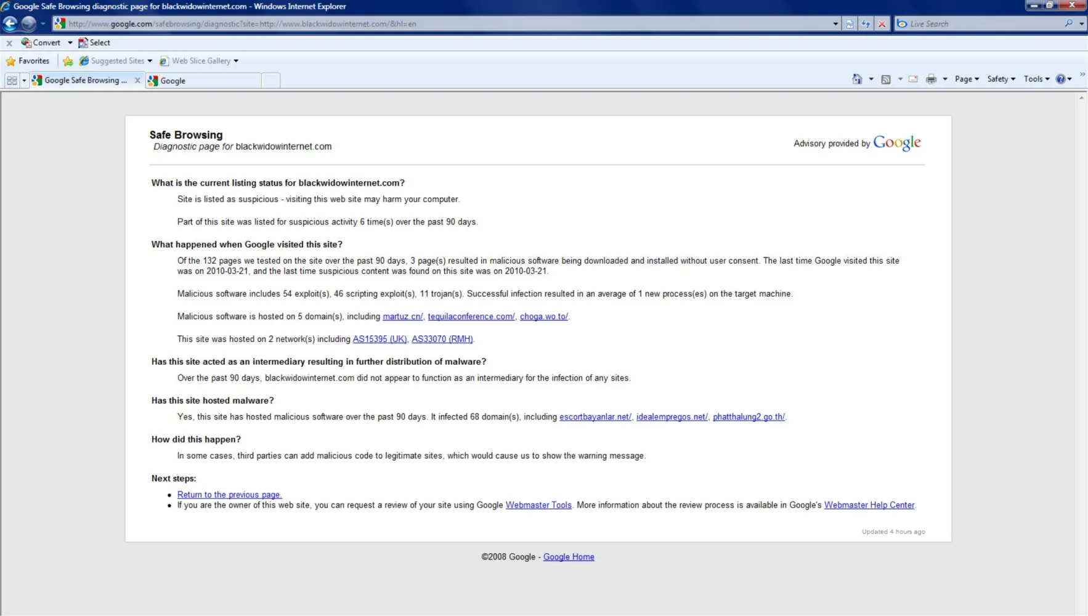1088x616 pixels.
Task: Open the Help question mark menu
Action: coord(1064,79)
